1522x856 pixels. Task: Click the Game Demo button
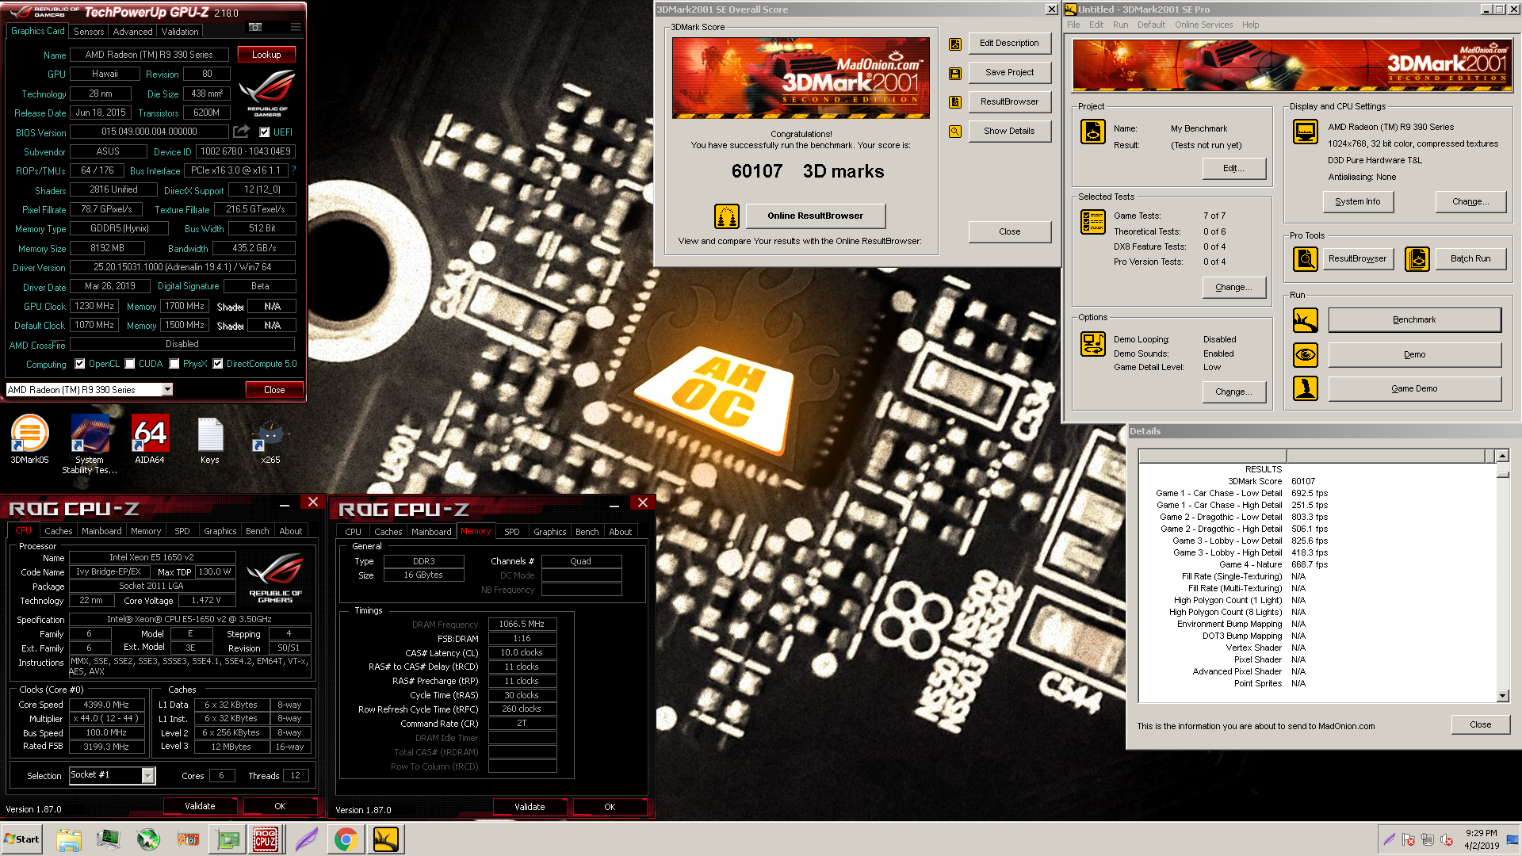point(1414,388)
